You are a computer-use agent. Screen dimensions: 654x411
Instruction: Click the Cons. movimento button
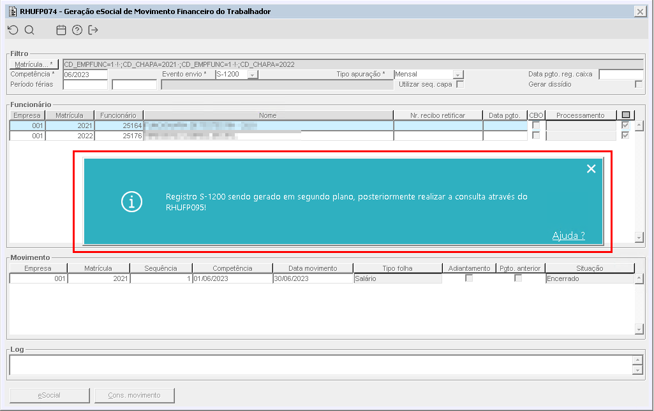click(134, 396)
